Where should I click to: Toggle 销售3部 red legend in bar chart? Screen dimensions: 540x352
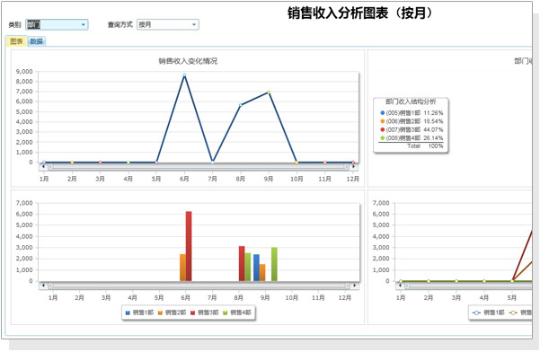(205, 312)
